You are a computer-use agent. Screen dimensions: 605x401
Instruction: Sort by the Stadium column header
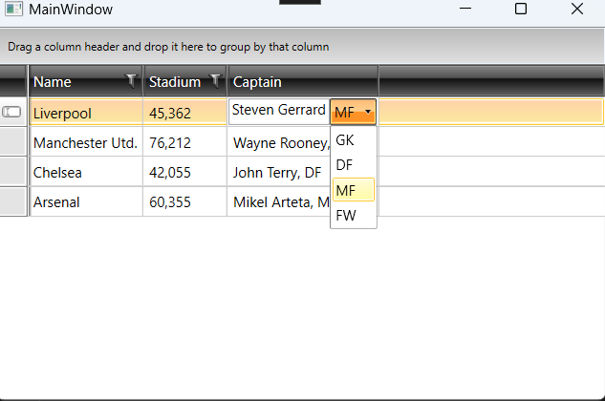[175, 82]
